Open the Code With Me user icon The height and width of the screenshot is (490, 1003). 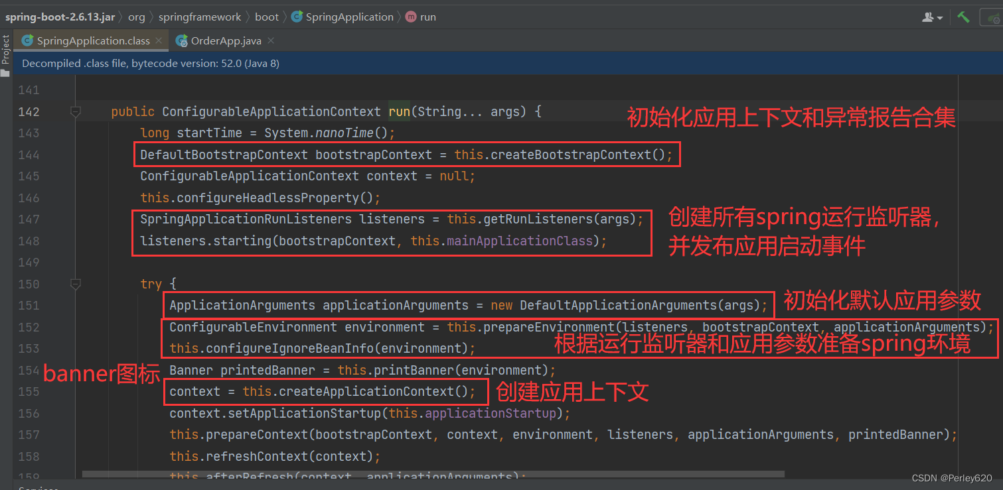tap(928, 17)
